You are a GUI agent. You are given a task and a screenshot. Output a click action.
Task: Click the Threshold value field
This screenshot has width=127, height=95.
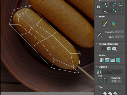[115, 81]
